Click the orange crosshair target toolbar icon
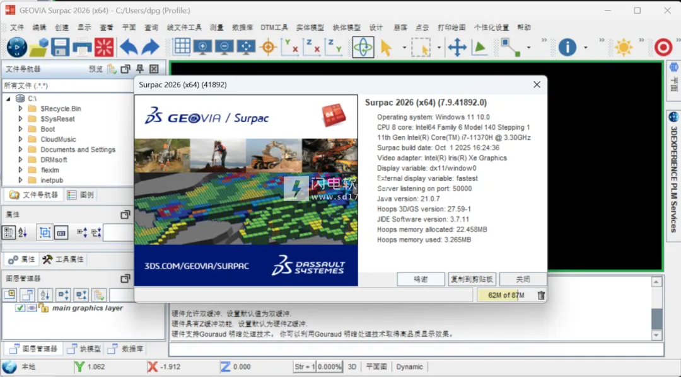This screenshot has height=377, width=681. [268, 47]
